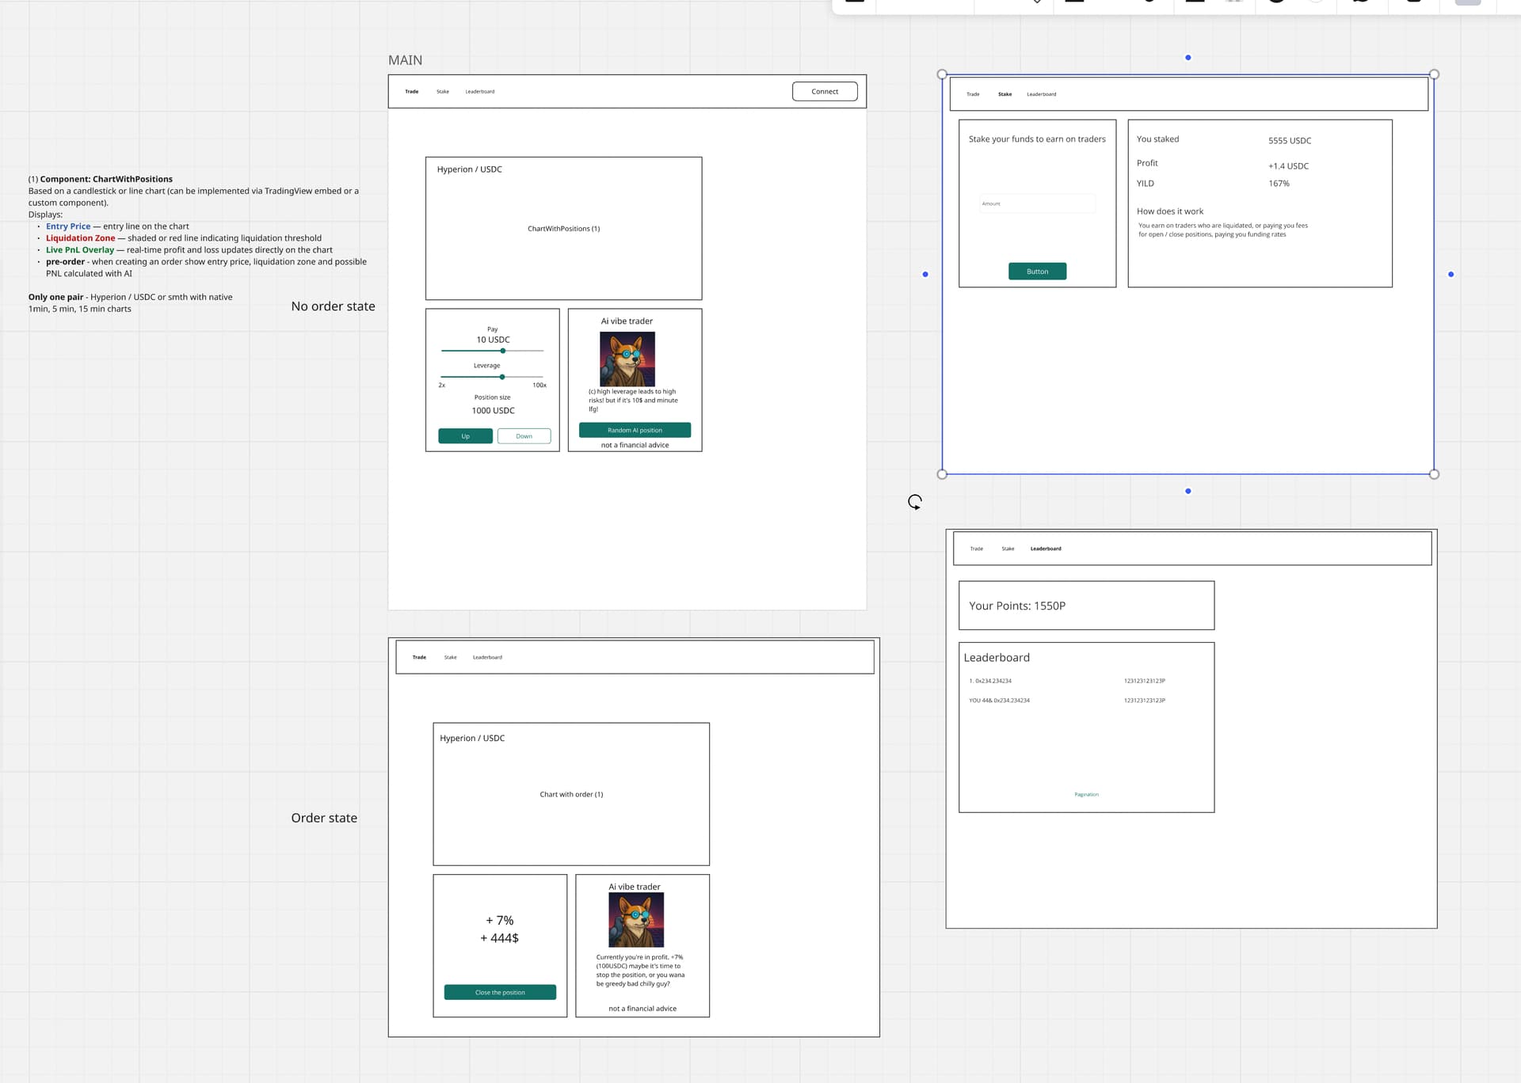Screen dimensions: 1521x1083
Task: Click the '167%' yield value
Action: pos(1279,184)
